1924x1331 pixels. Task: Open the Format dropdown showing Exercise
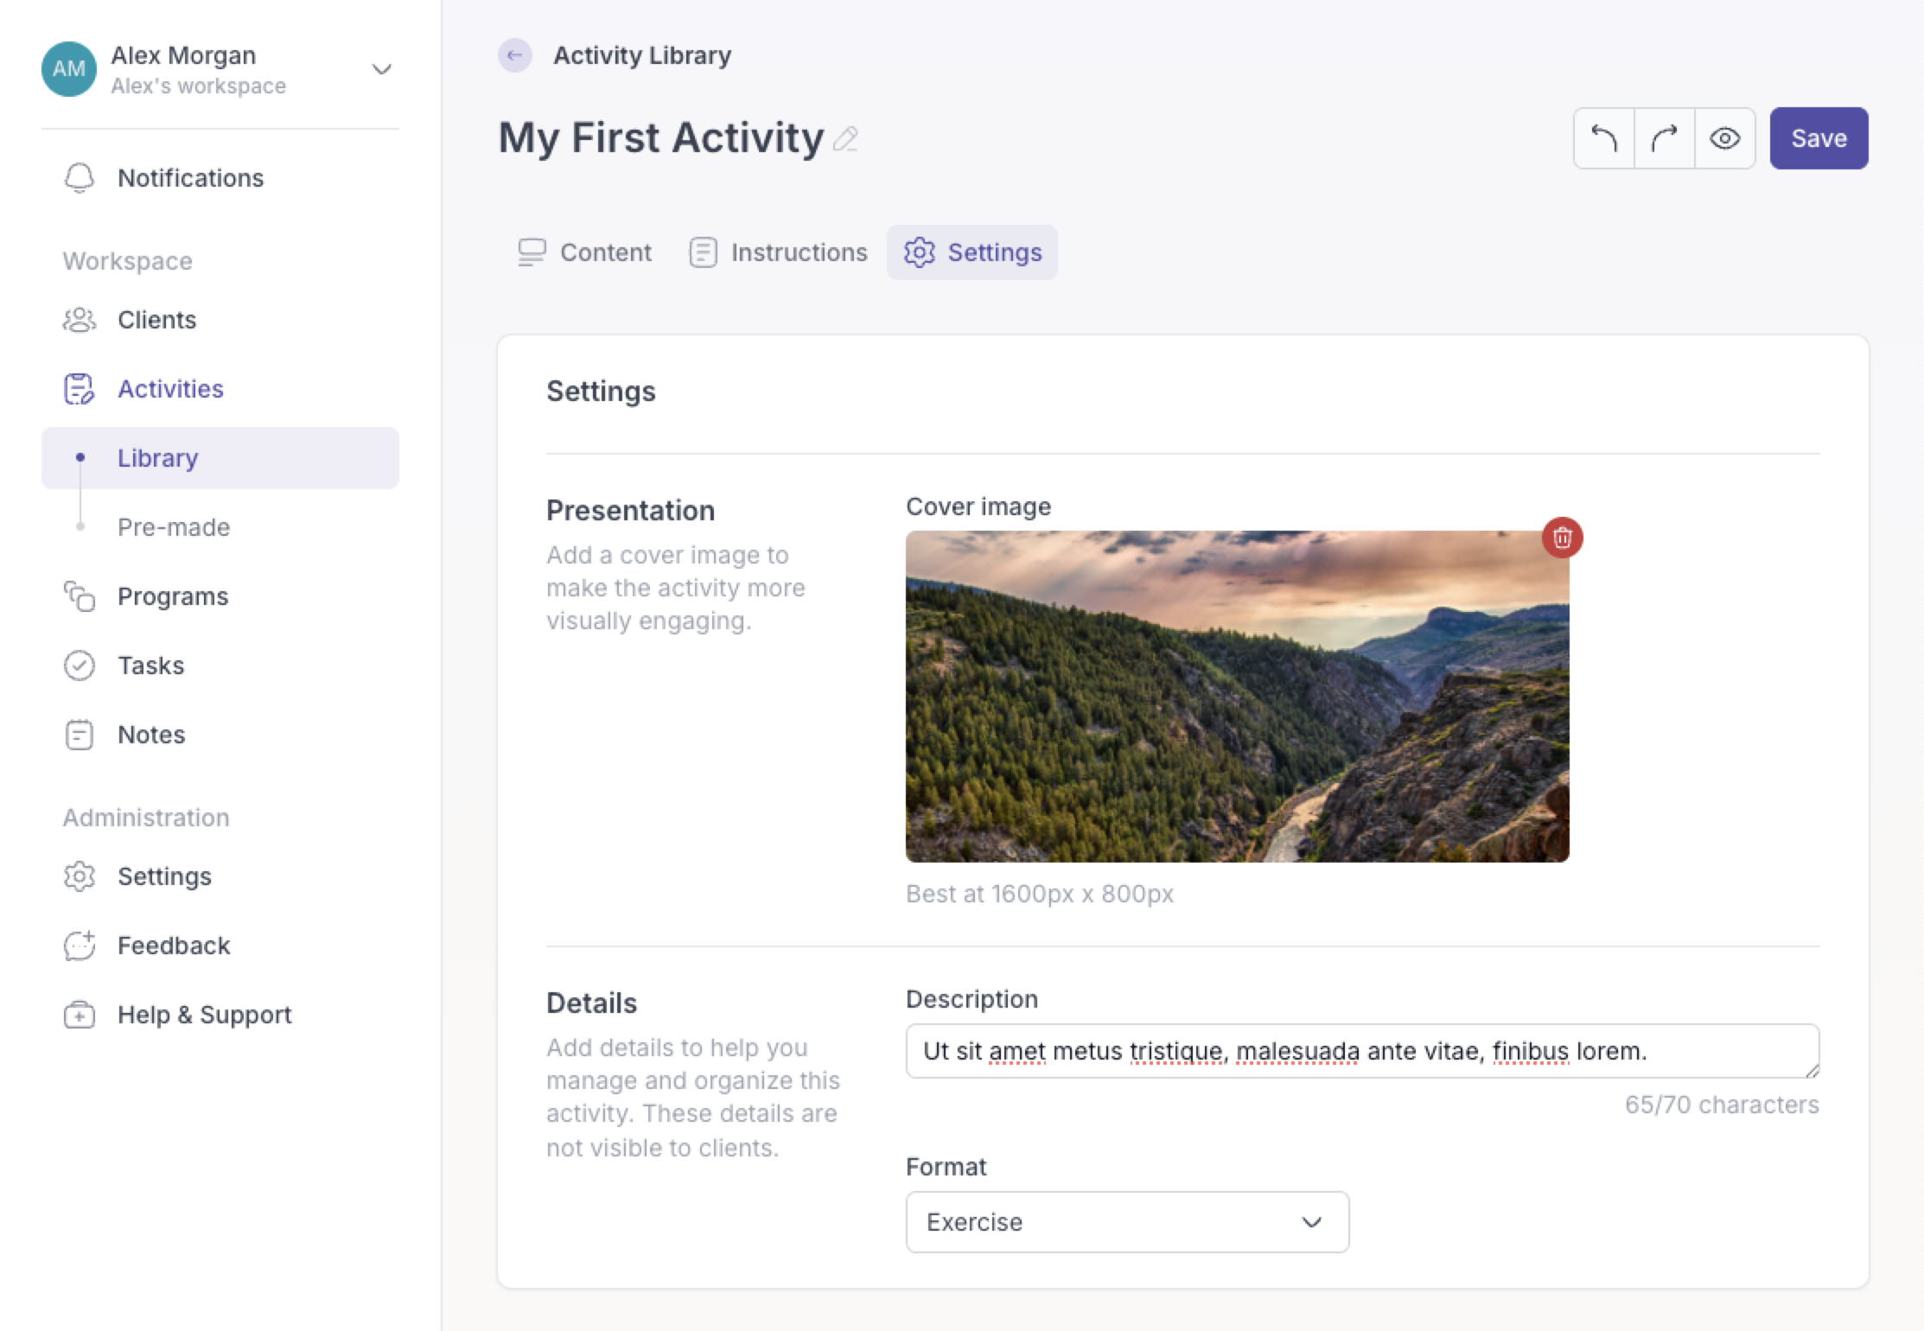coord(1127,1222)
